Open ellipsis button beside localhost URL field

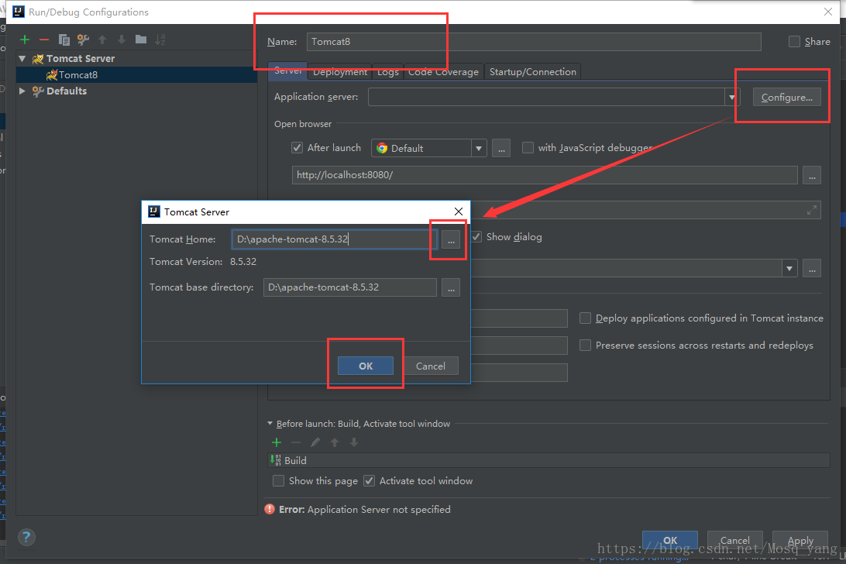(812, 175)
